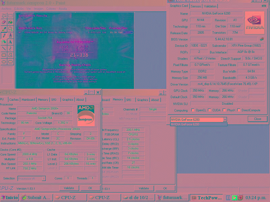Select the Graphics Card tab in GPU-Z
This screenshot has width=270, height=202.
179,6
